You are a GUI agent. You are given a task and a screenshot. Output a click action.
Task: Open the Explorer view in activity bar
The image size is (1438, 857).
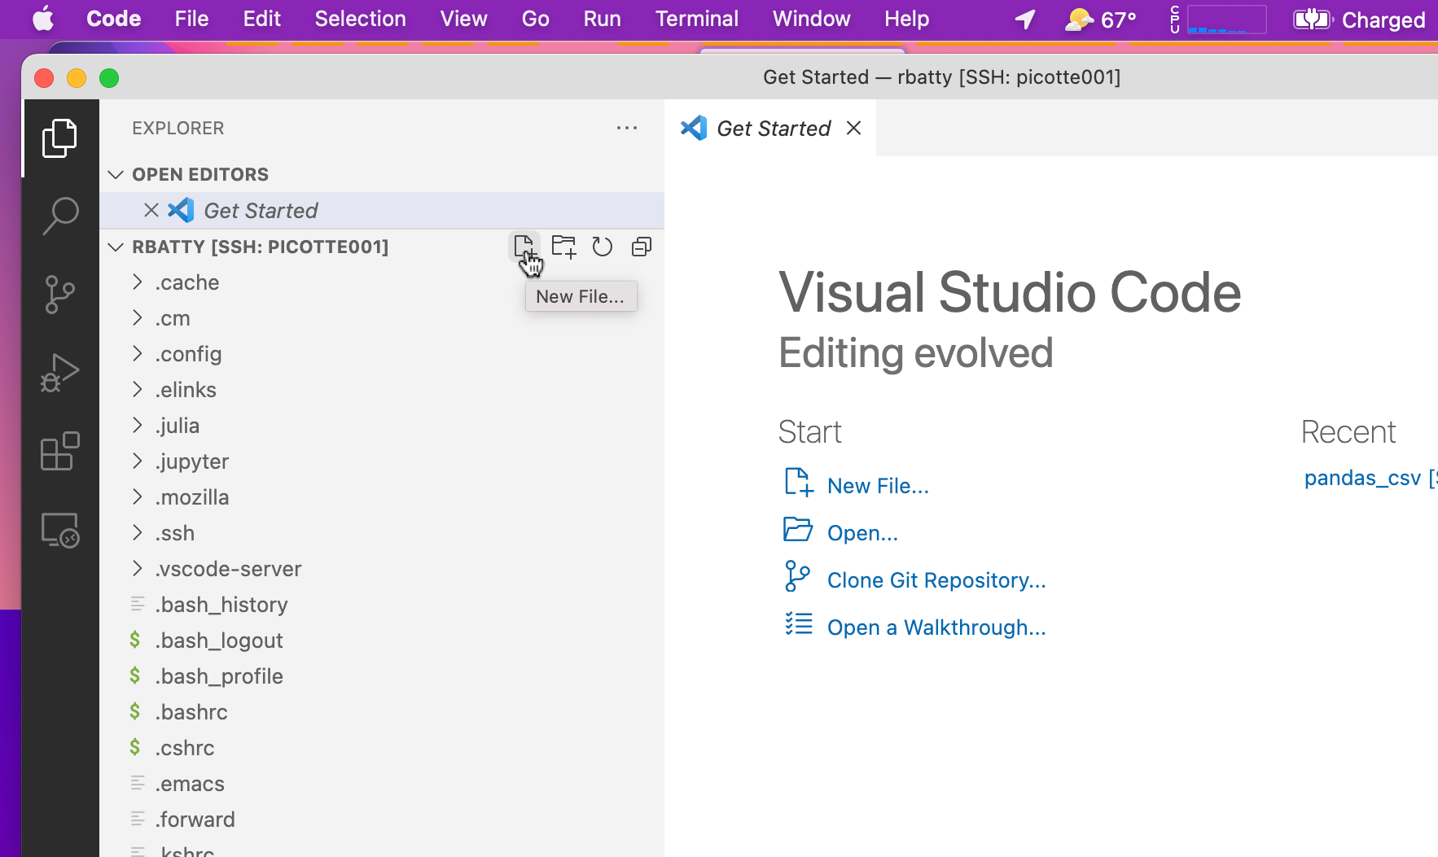tap(59, 138)
